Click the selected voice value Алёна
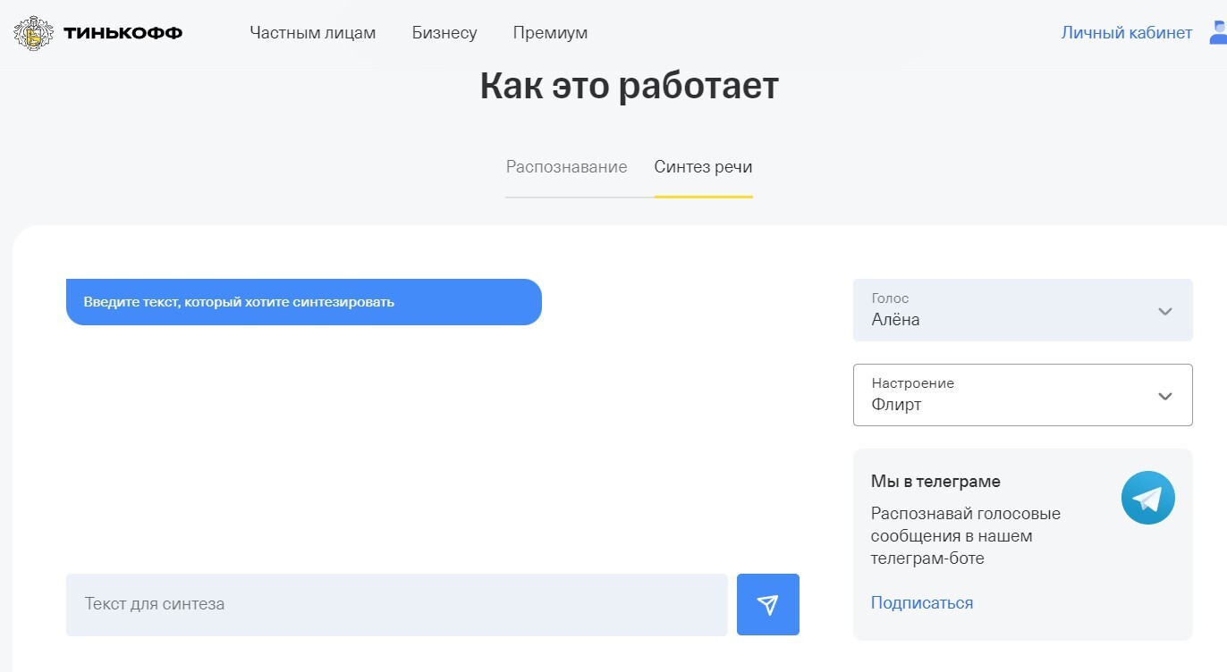Image resolution: width=1227 pixels, height=672 pixels. point(895,320)
